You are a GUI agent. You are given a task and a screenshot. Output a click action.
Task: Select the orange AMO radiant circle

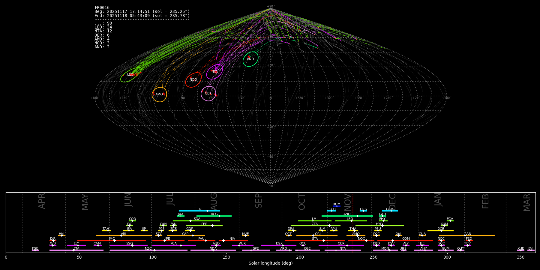(x=159, y=94)
